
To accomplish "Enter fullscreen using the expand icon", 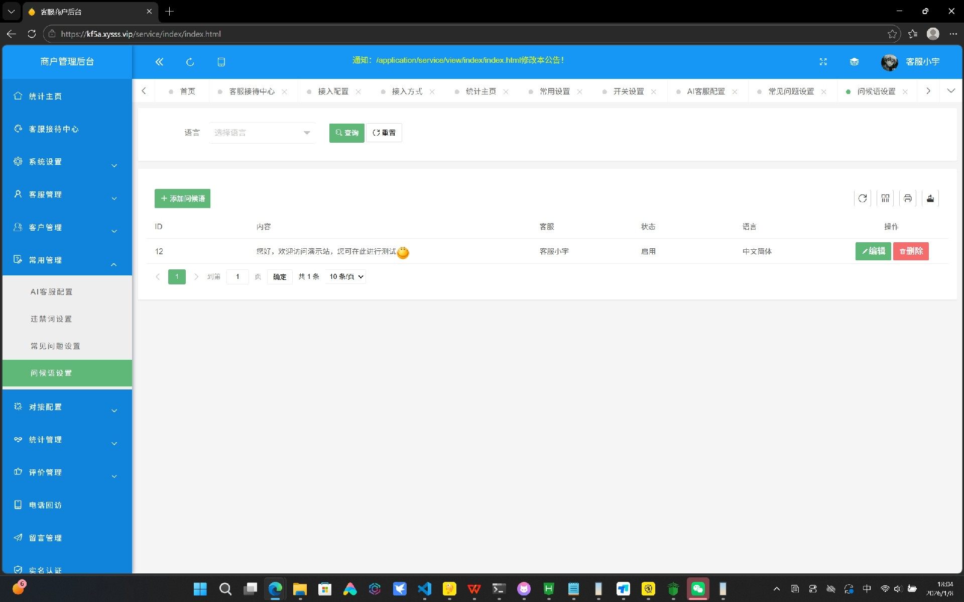I will click(x=823, y=62).
